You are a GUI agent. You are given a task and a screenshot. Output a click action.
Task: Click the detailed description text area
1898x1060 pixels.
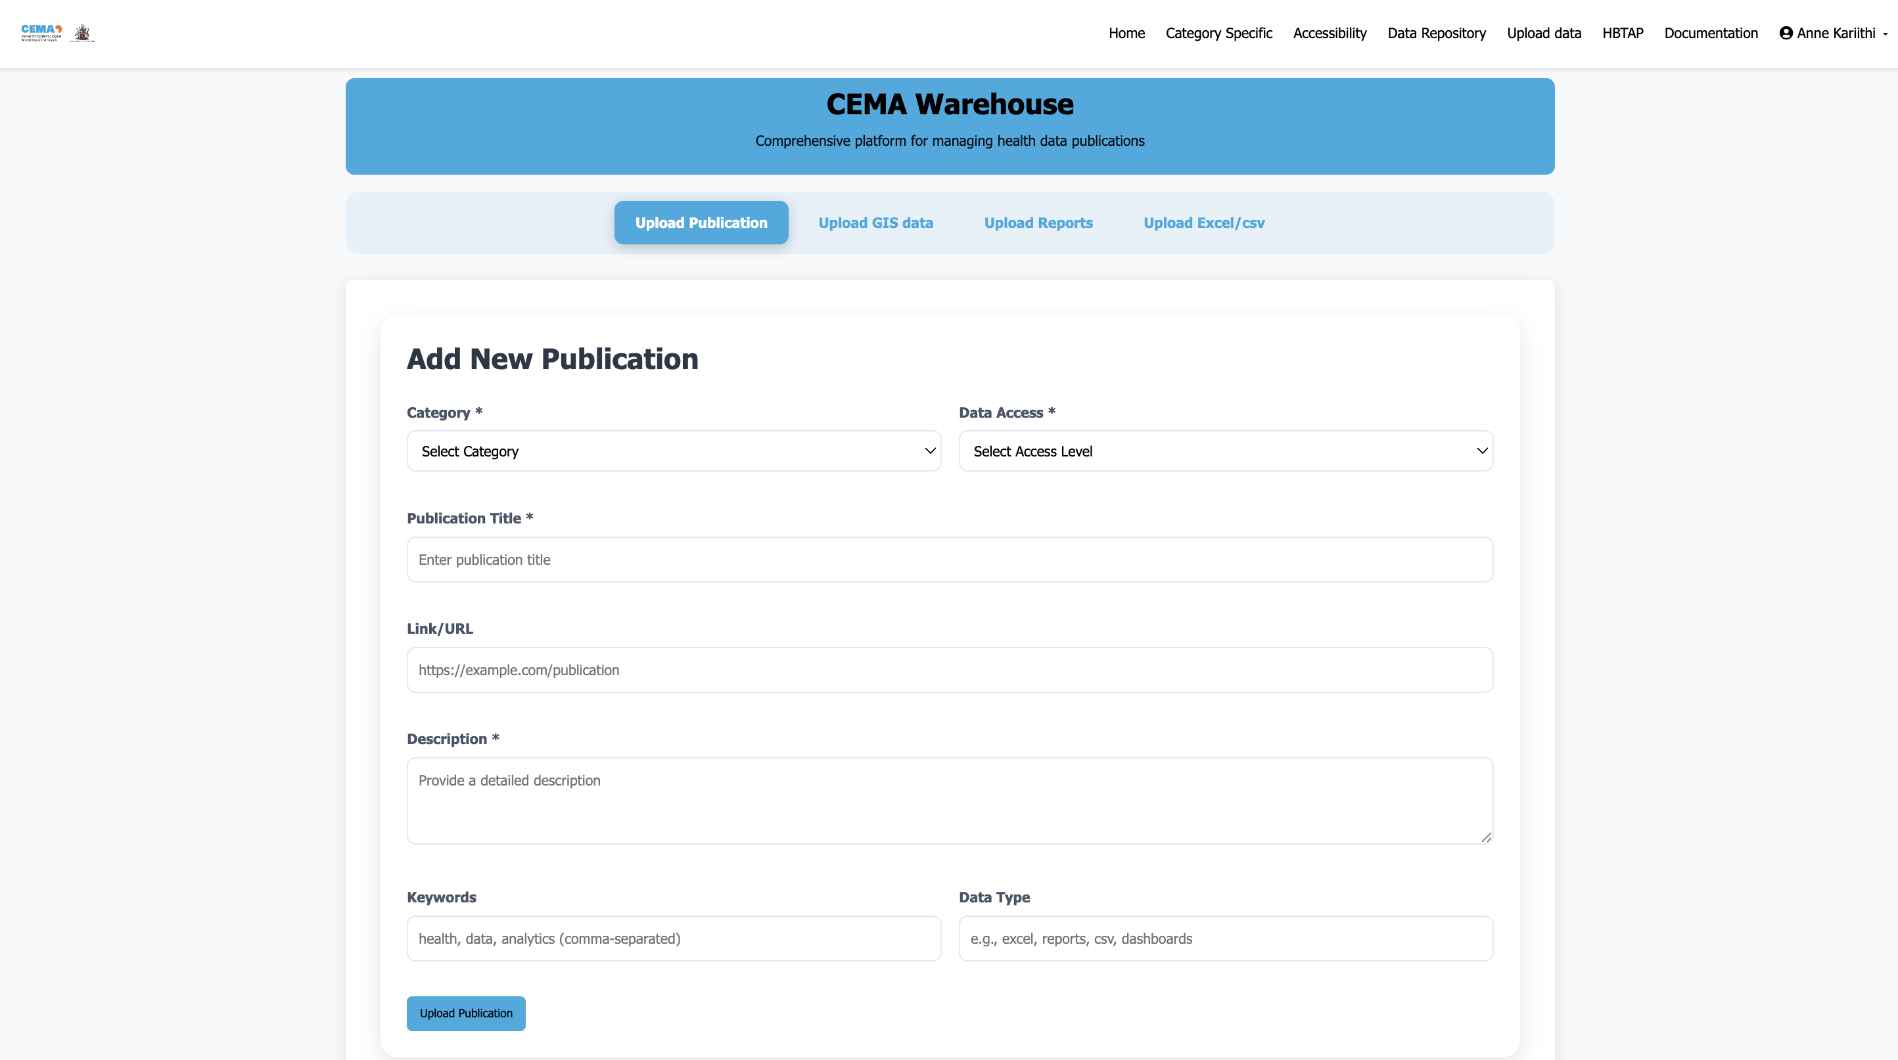pyautogui.click(x=950, y=801)
